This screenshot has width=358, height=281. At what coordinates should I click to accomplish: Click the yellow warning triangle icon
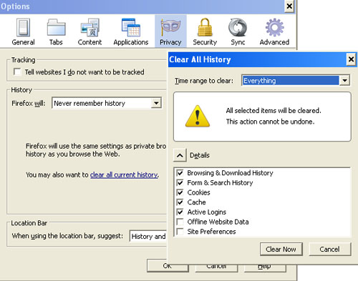(x=198, y=117)
